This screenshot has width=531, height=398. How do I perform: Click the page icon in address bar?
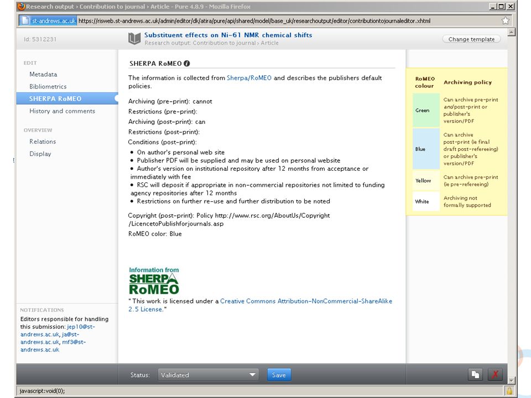pyautogui.click(x=25, y=20)
